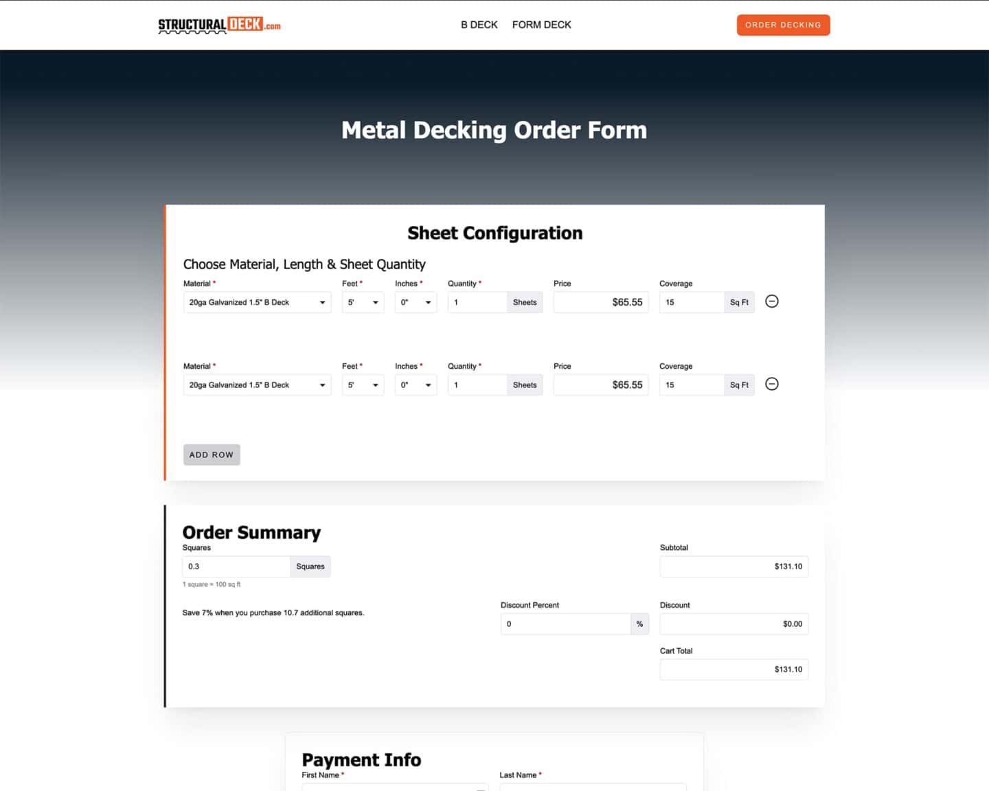Switch to the FORM DECK page

coord(541,25)
